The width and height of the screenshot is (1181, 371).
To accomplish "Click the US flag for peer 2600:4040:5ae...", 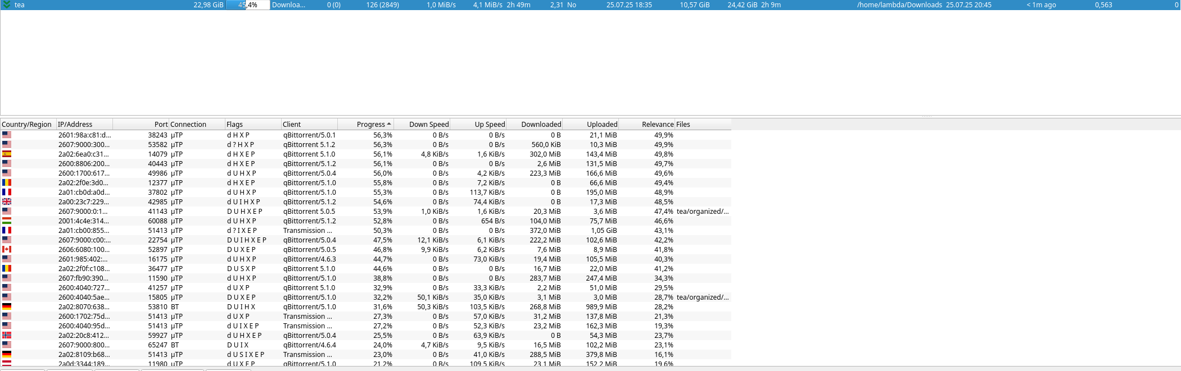I will coord(7,297).
